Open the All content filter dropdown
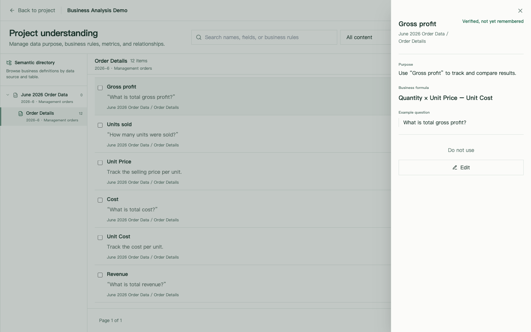The width and height of the screenshot is (531, 332). (x=365, y=37)
